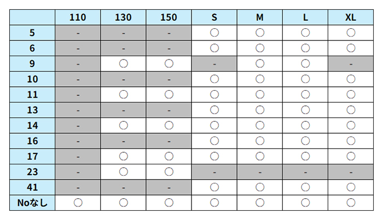Click the circle for number 6, size XL
This screenshot has height=220, width=383.
[x=351, y=48]
